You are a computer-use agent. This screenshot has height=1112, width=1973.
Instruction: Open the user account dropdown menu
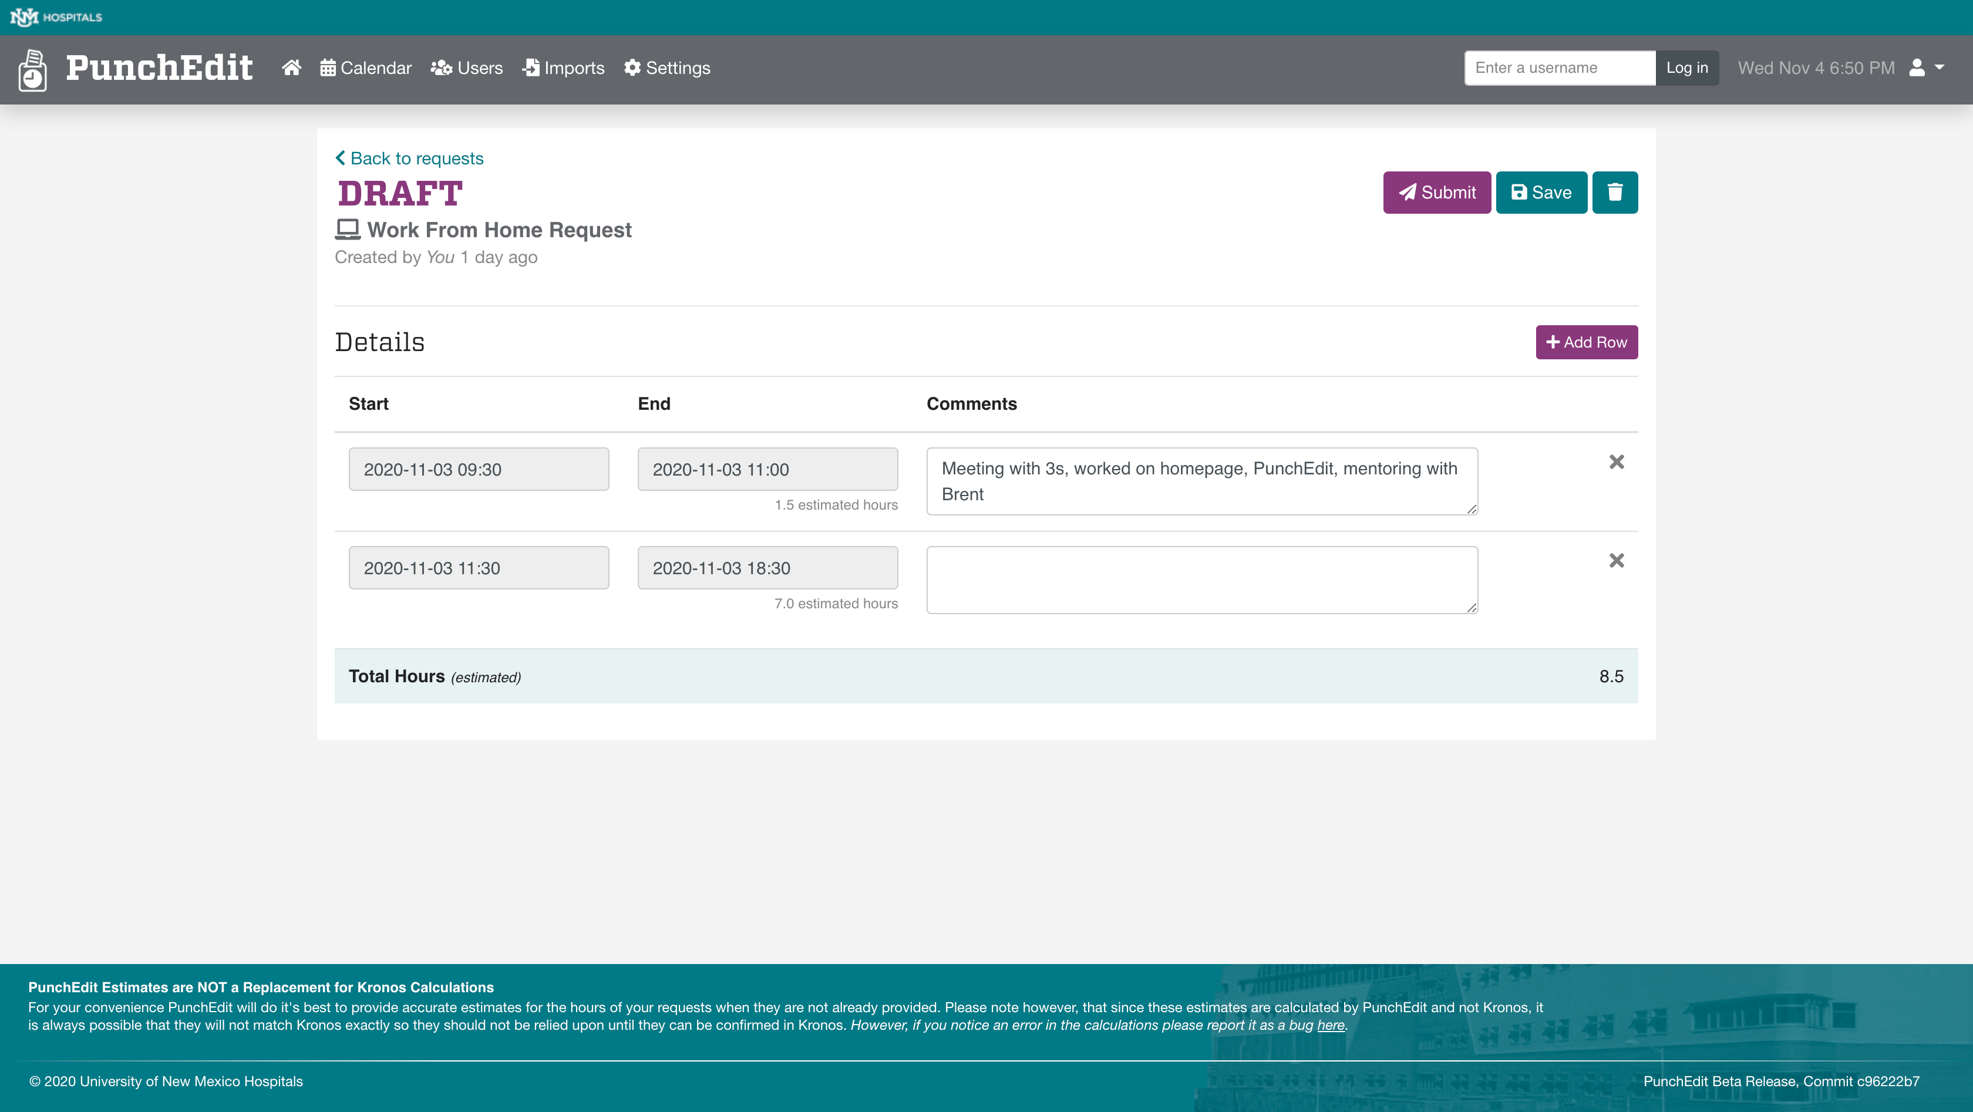point(1926,68)
